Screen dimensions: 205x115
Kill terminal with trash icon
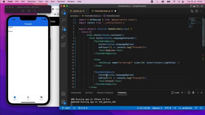click(x=193, y=93)
